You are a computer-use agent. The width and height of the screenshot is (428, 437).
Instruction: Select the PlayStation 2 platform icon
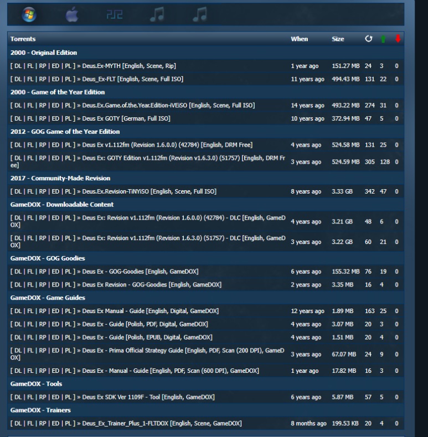pyautogui.click(x=115, y=15)
